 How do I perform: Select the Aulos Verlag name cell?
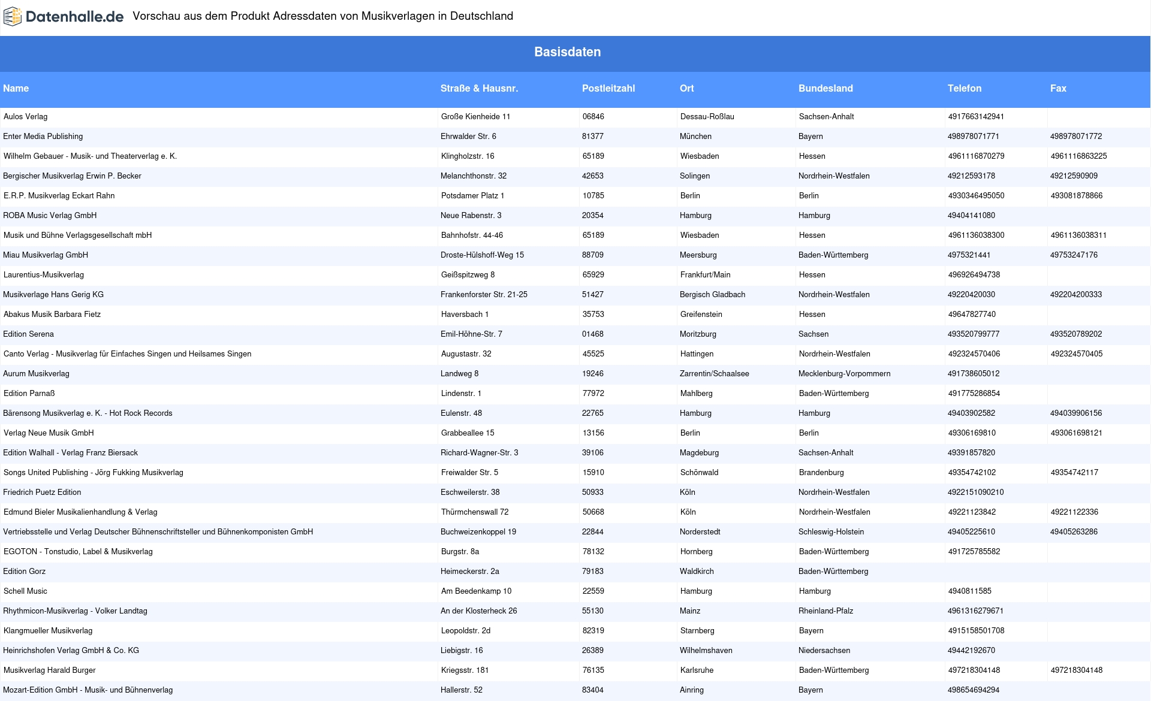point(25,117)
